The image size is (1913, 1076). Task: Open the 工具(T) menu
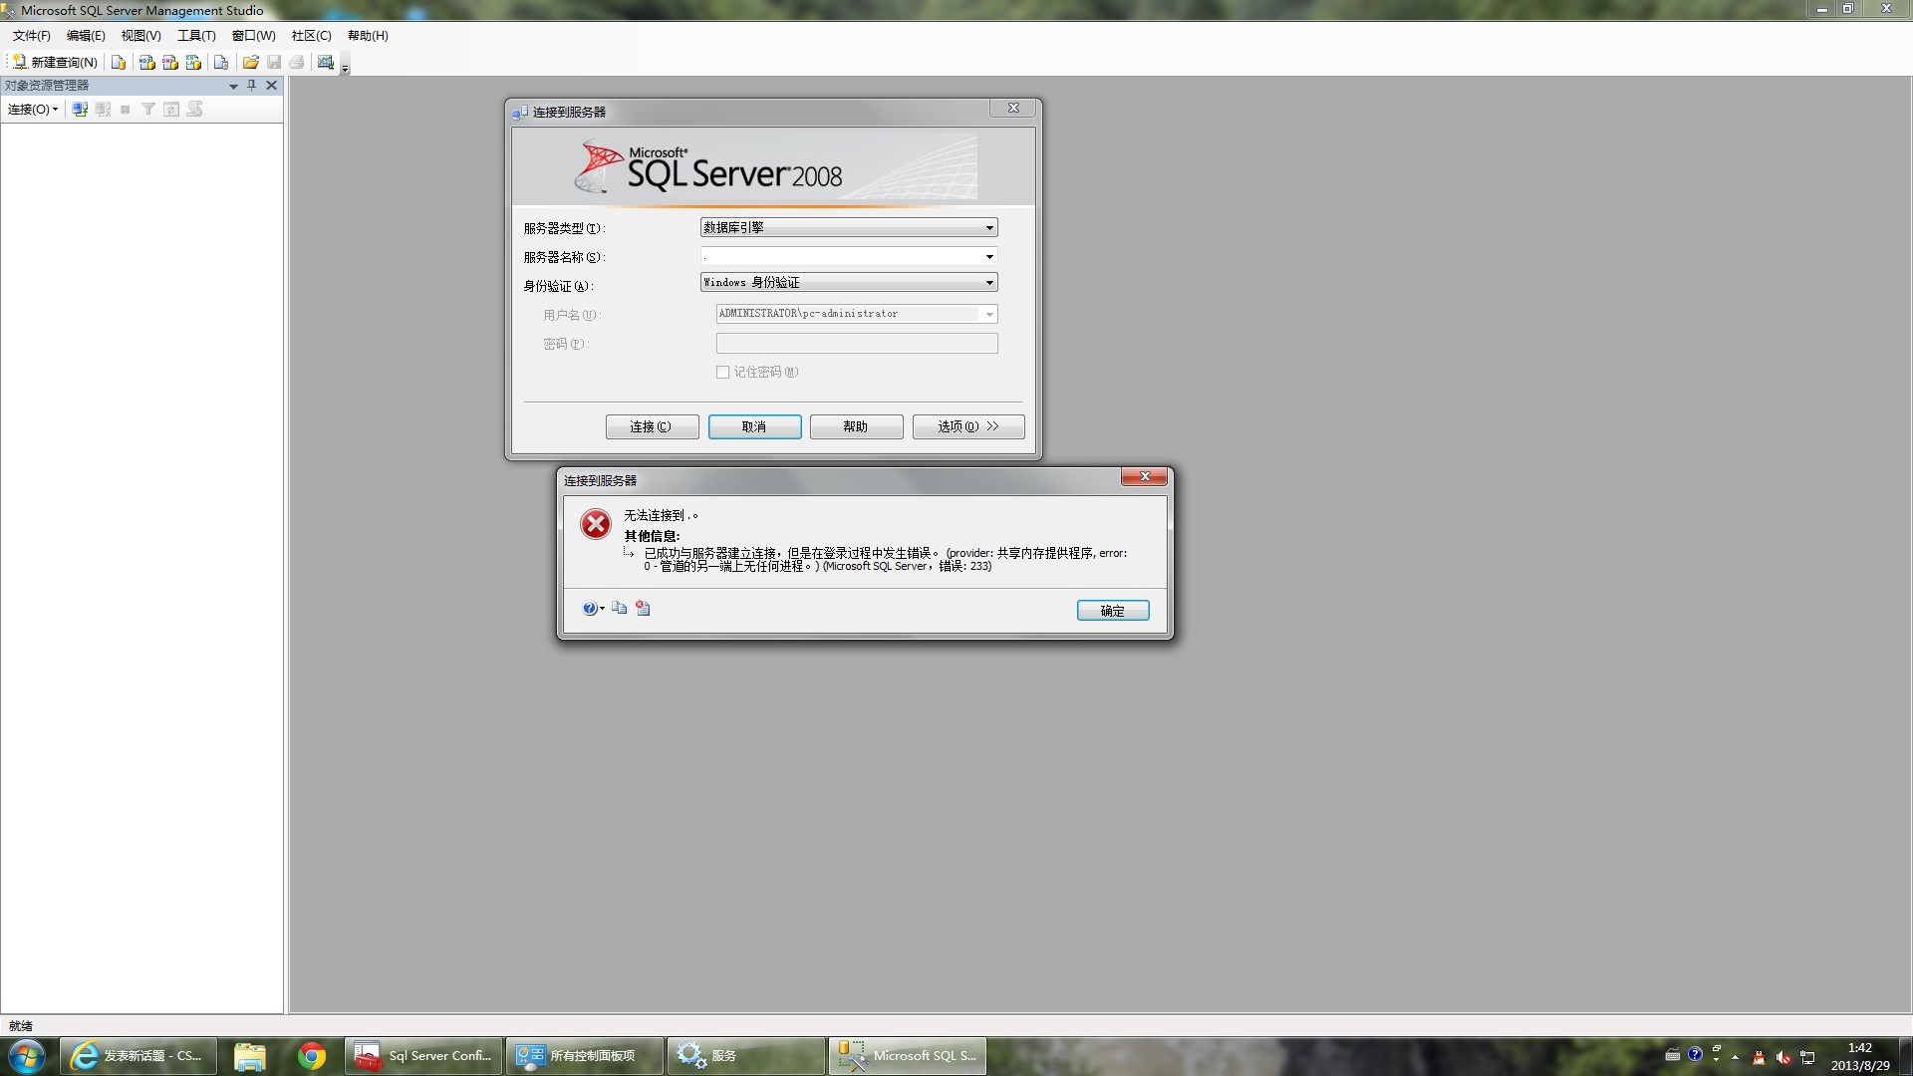[196, 36]
